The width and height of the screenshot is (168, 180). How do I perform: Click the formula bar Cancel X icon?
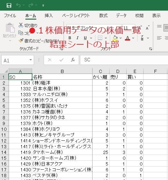tap(50, 60)
